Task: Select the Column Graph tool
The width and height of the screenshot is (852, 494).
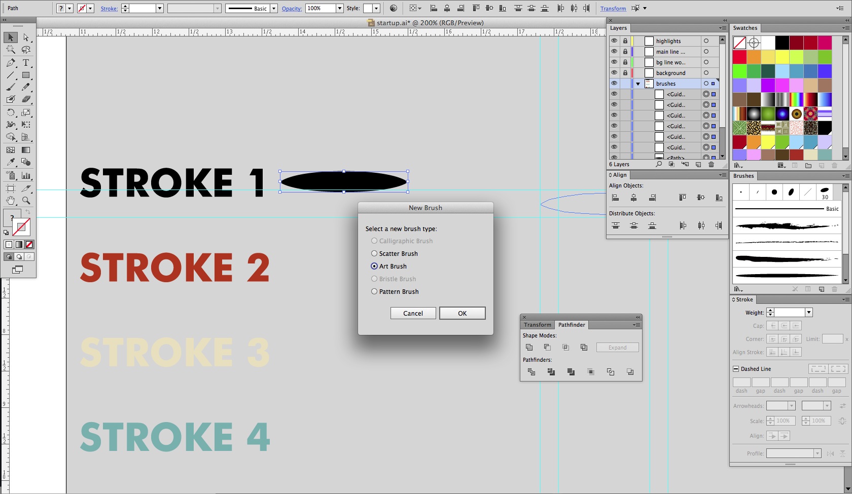Action: point(26,175)
